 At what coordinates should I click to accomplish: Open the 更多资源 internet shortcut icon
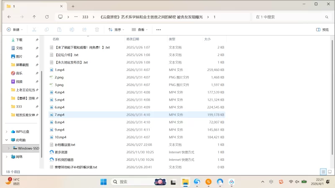point(52,152)
